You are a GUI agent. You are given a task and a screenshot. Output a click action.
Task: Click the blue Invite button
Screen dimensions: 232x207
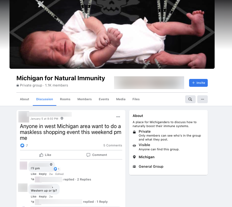pyautogui.click(x=198, y=83)
